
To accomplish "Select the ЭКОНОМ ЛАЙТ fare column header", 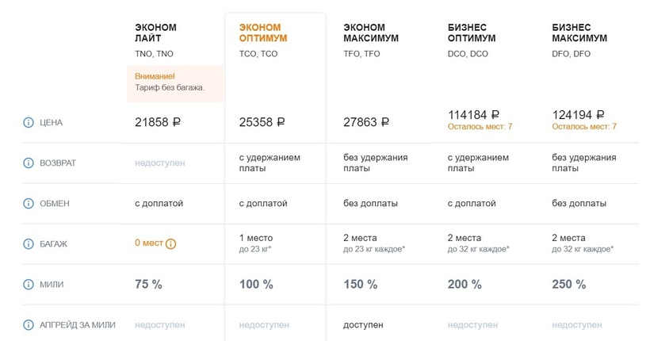I will pyautogui.click(x=155, y=33).
